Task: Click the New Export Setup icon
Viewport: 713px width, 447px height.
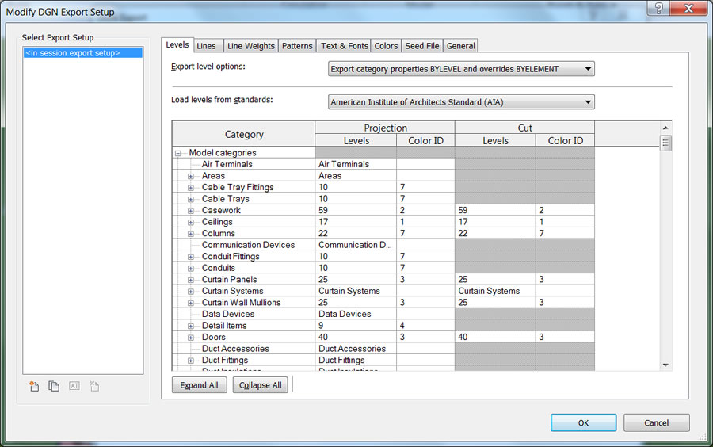Action: [34, 386]
